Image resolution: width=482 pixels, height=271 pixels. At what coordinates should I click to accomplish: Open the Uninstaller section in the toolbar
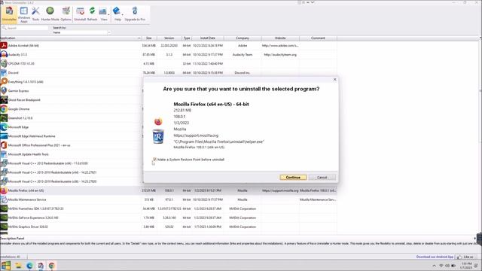point(9,14)
